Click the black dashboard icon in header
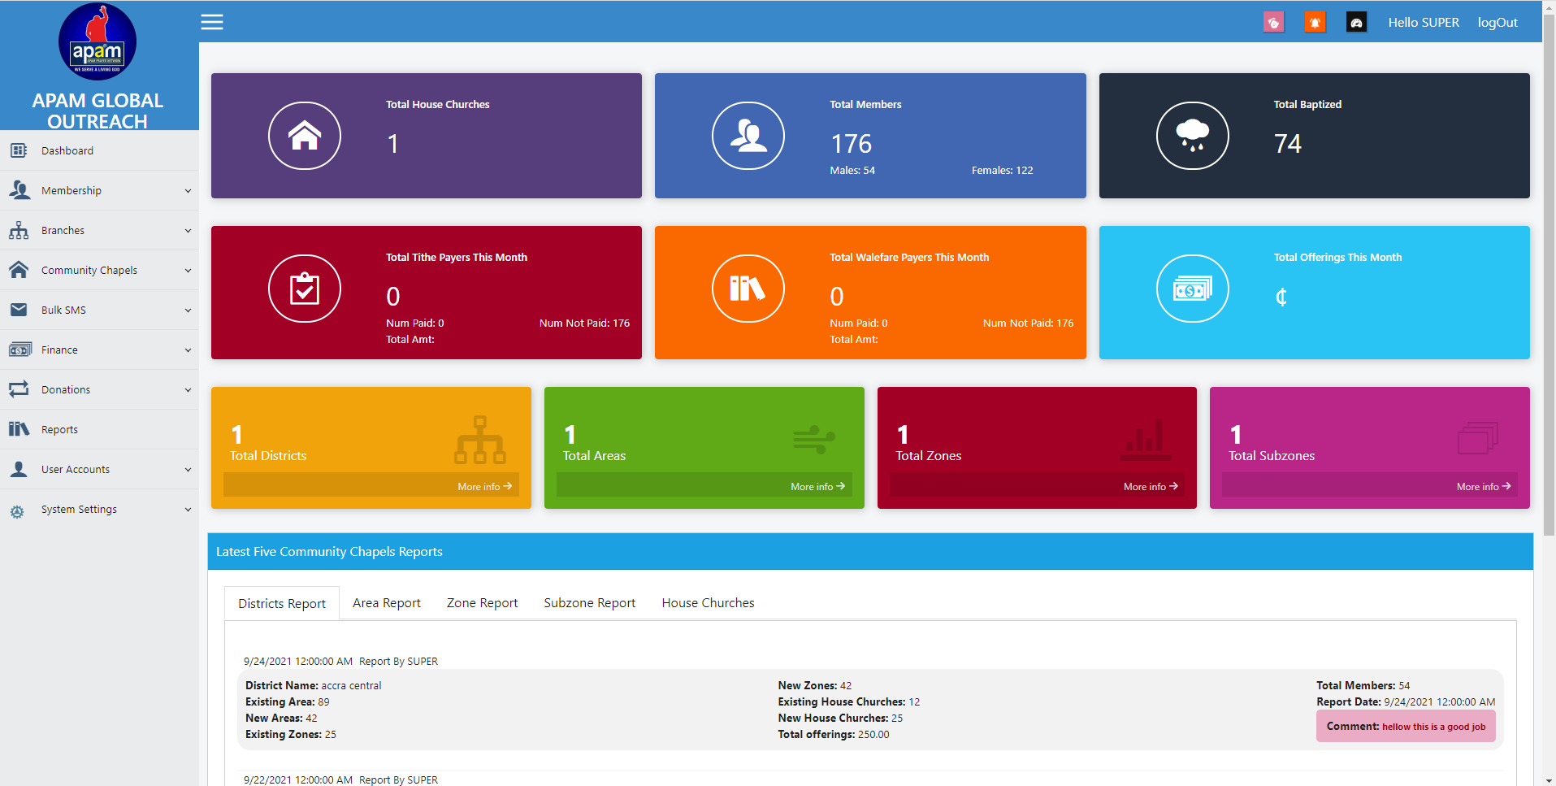1556x786 pixels. pyautogui.click(x=1356, y=22)
